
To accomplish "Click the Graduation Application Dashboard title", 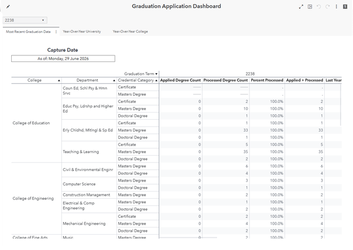I will tap(176, 6).
